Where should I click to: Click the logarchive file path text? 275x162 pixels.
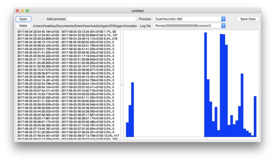[85, 26]
